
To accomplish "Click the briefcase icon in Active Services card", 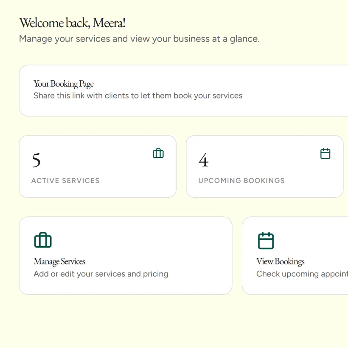I will (158, 153).
